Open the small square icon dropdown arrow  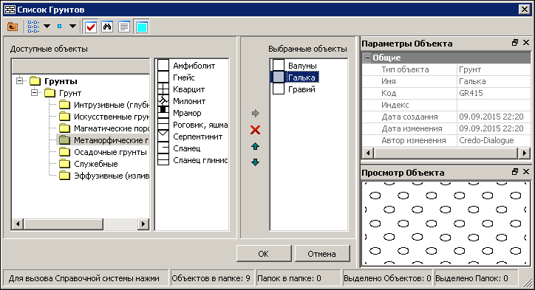click(72, 27)
